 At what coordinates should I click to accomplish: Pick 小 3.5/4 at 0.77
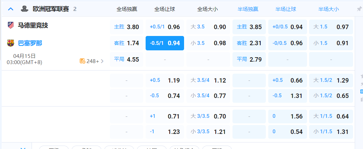[208, 96]
